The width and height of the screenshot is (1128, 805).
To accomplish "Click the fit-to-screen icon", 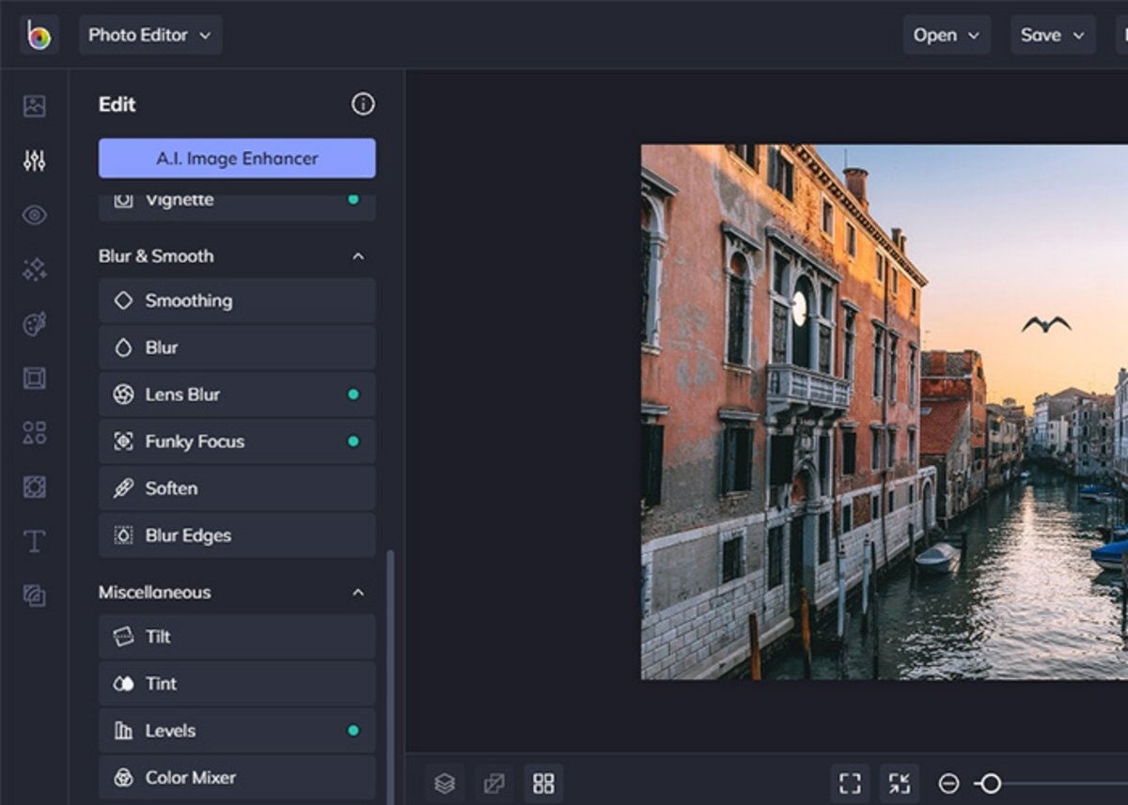I will point(899,782).
